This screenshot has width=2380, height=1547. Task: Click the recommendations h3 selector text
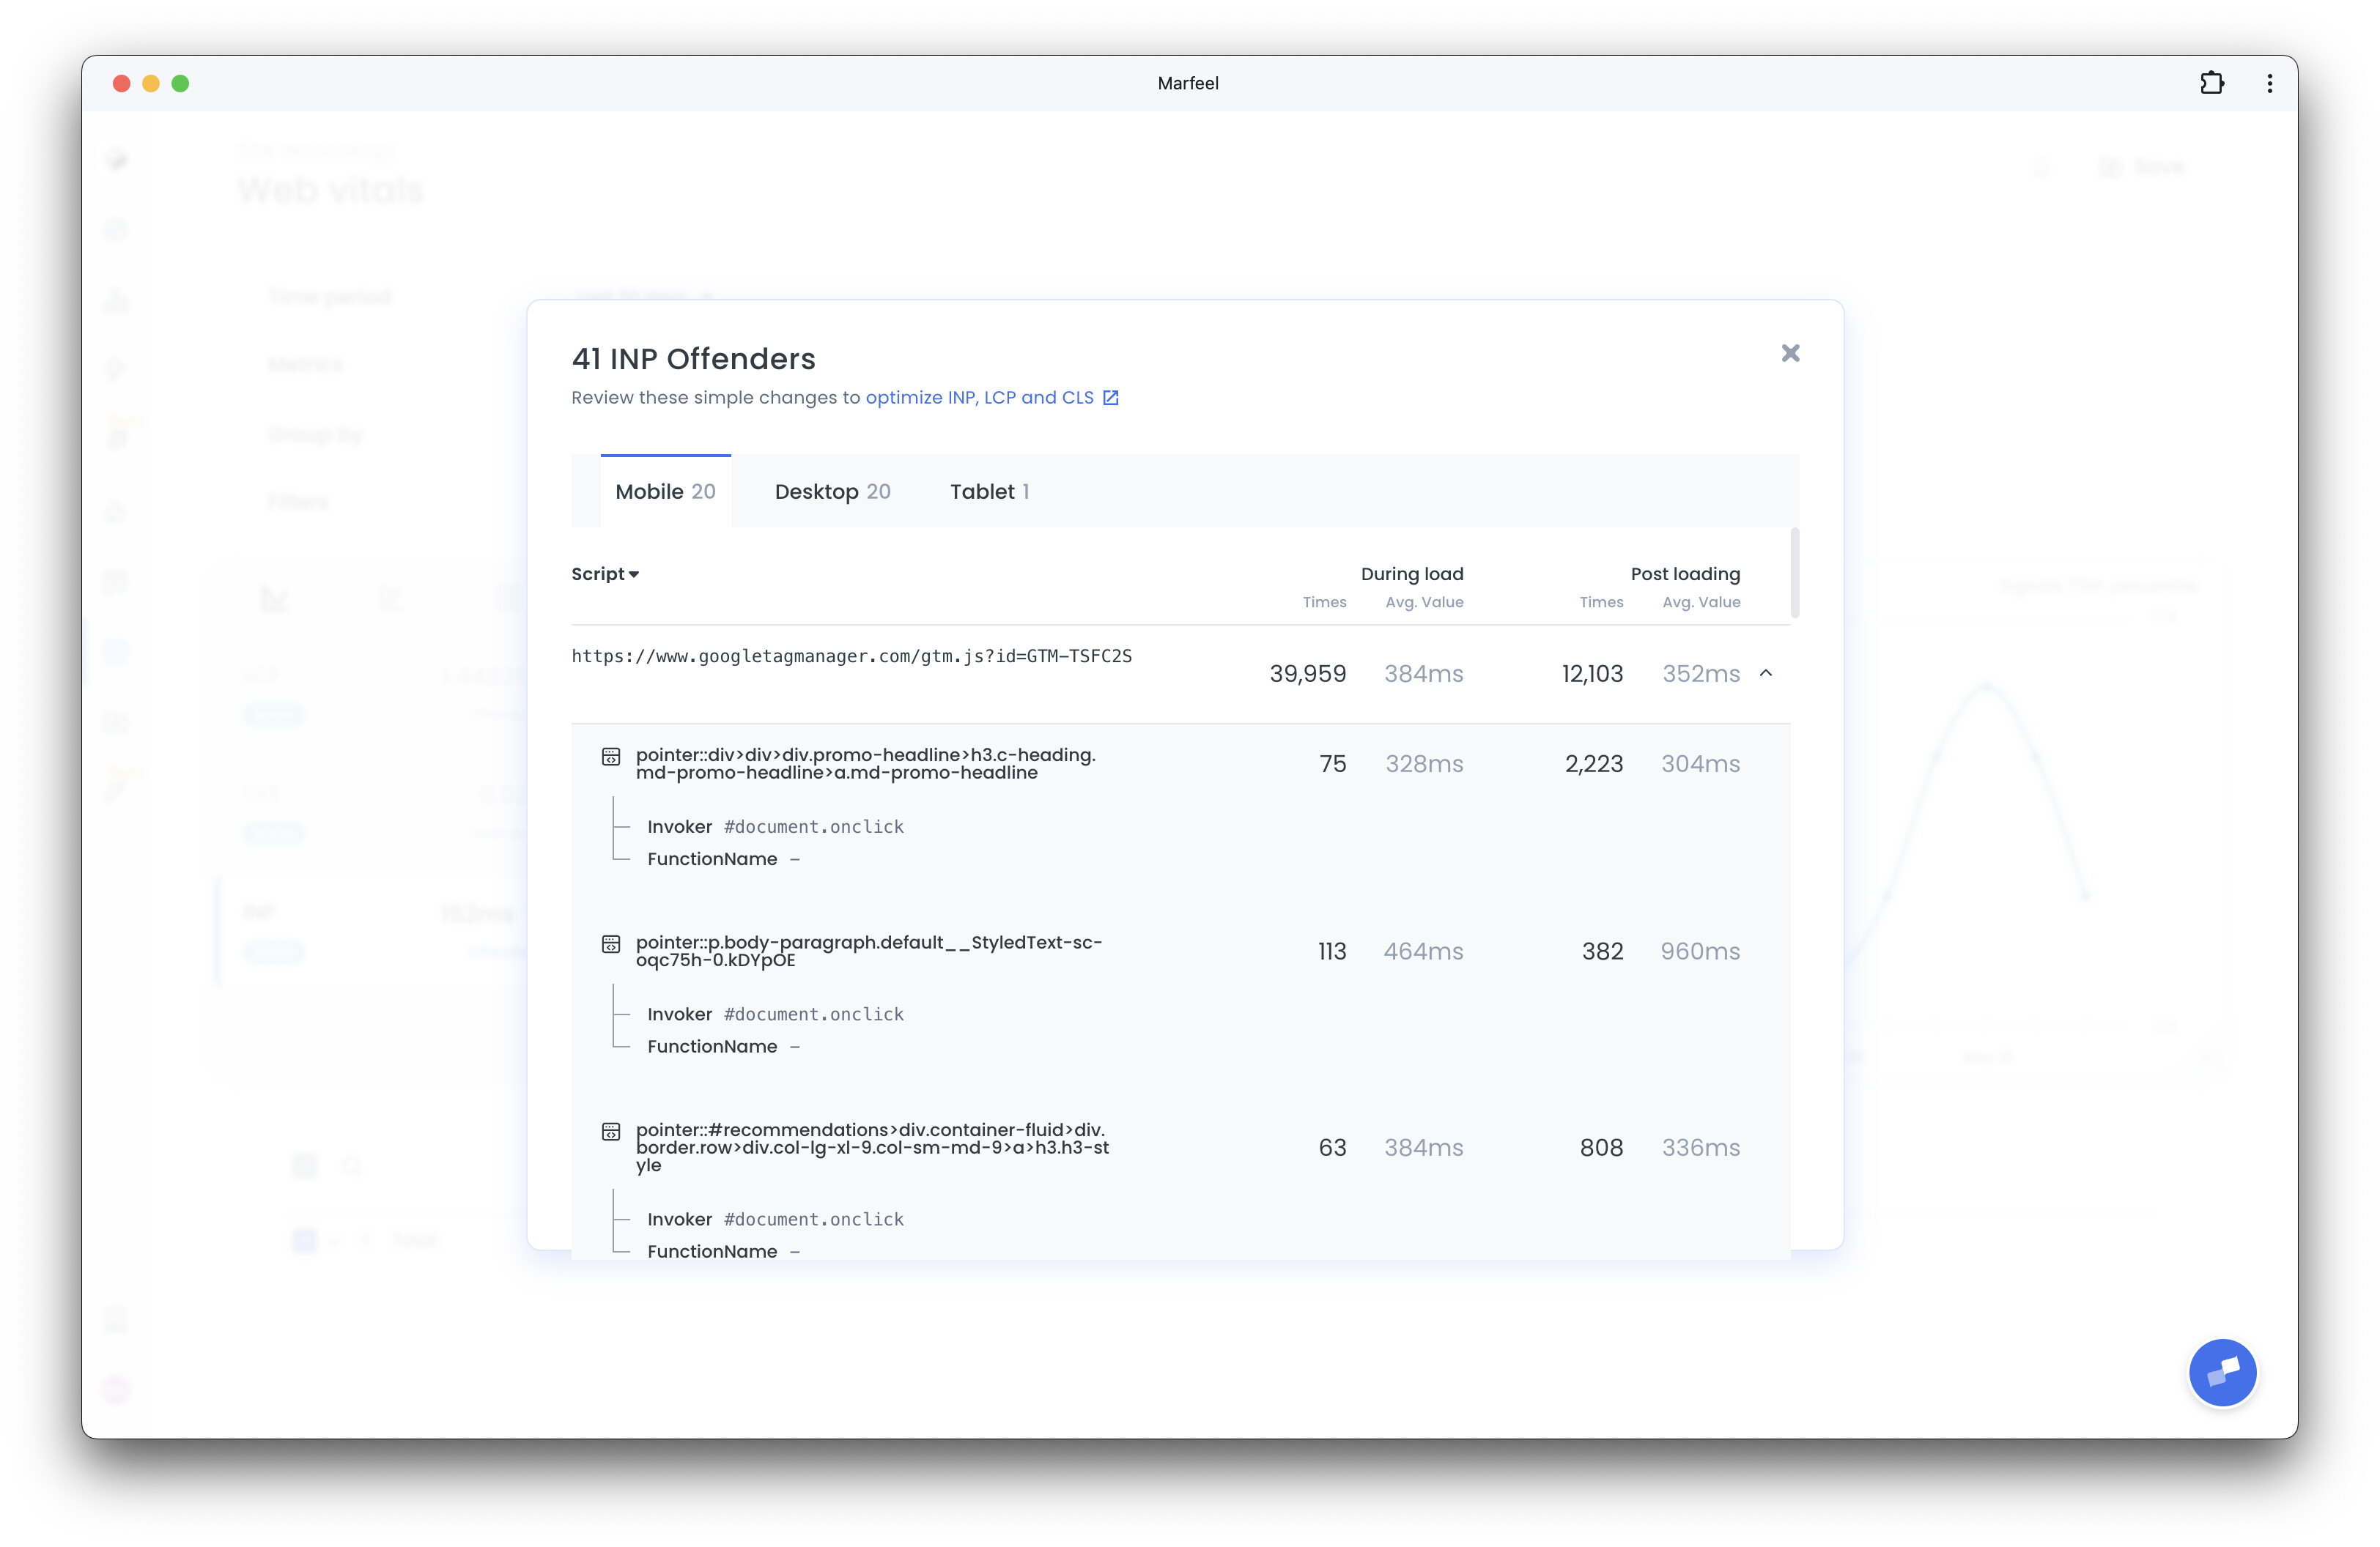pos(871,1147)
